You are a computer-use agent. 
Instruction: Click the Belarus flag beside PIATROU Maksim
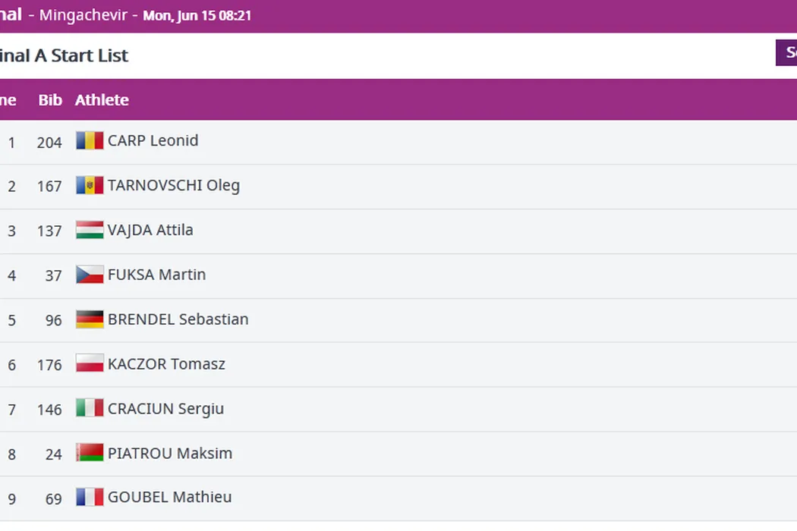pos(90,453)
